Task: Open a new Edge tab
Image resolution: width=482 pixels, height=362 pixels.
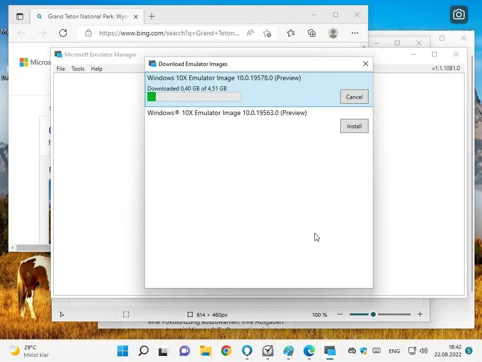Action: pyautogui.click(x=152, y=16)
